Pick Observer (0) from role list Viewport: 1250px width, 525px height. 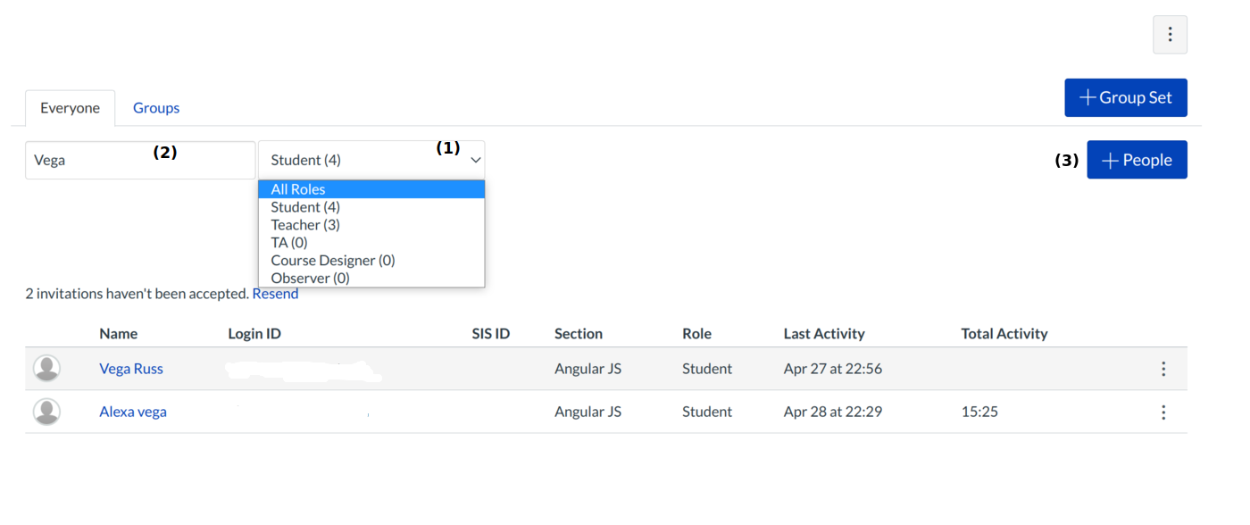(x=310, y=279)
